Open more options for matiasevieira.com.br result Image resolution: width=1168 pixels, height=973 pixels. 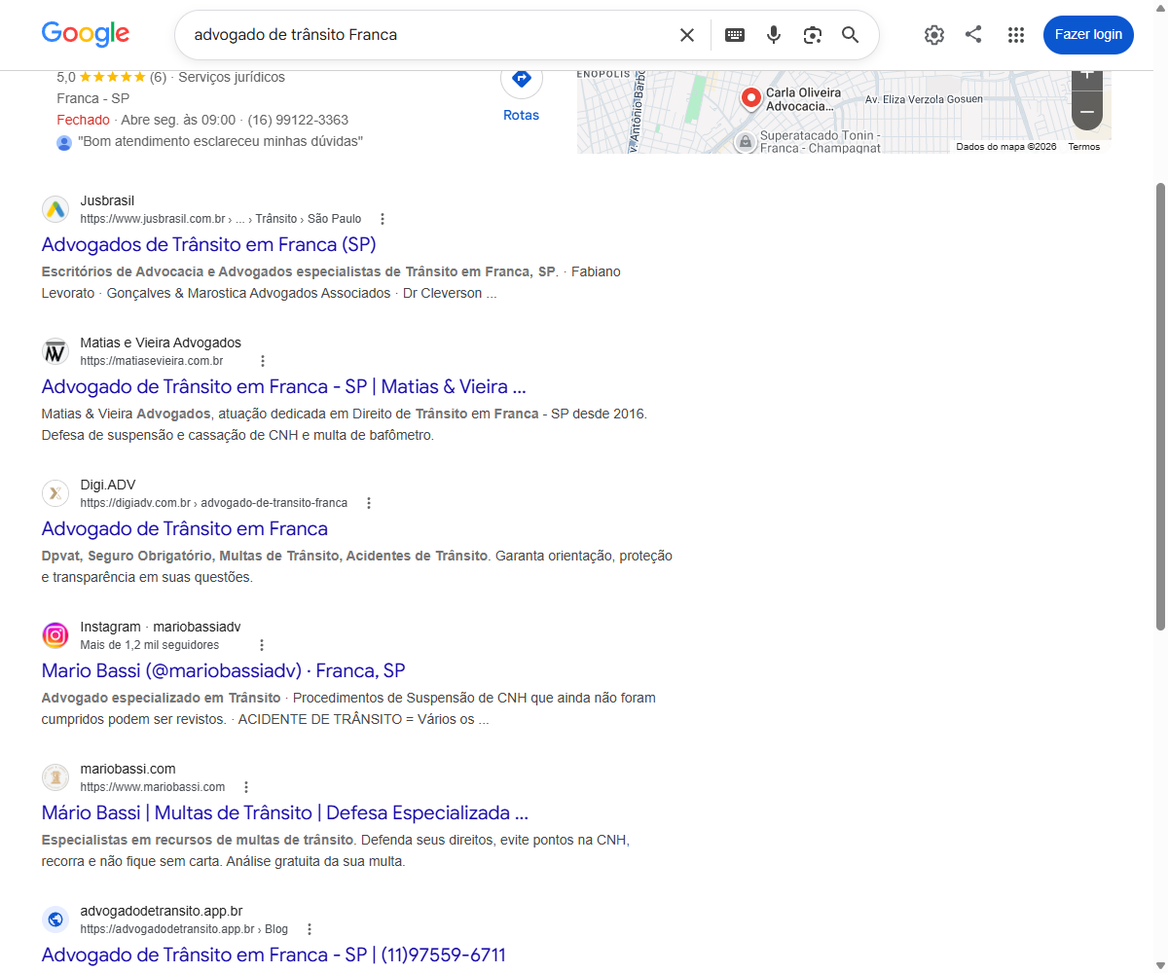pyautogui.click(x=262, y=361)
